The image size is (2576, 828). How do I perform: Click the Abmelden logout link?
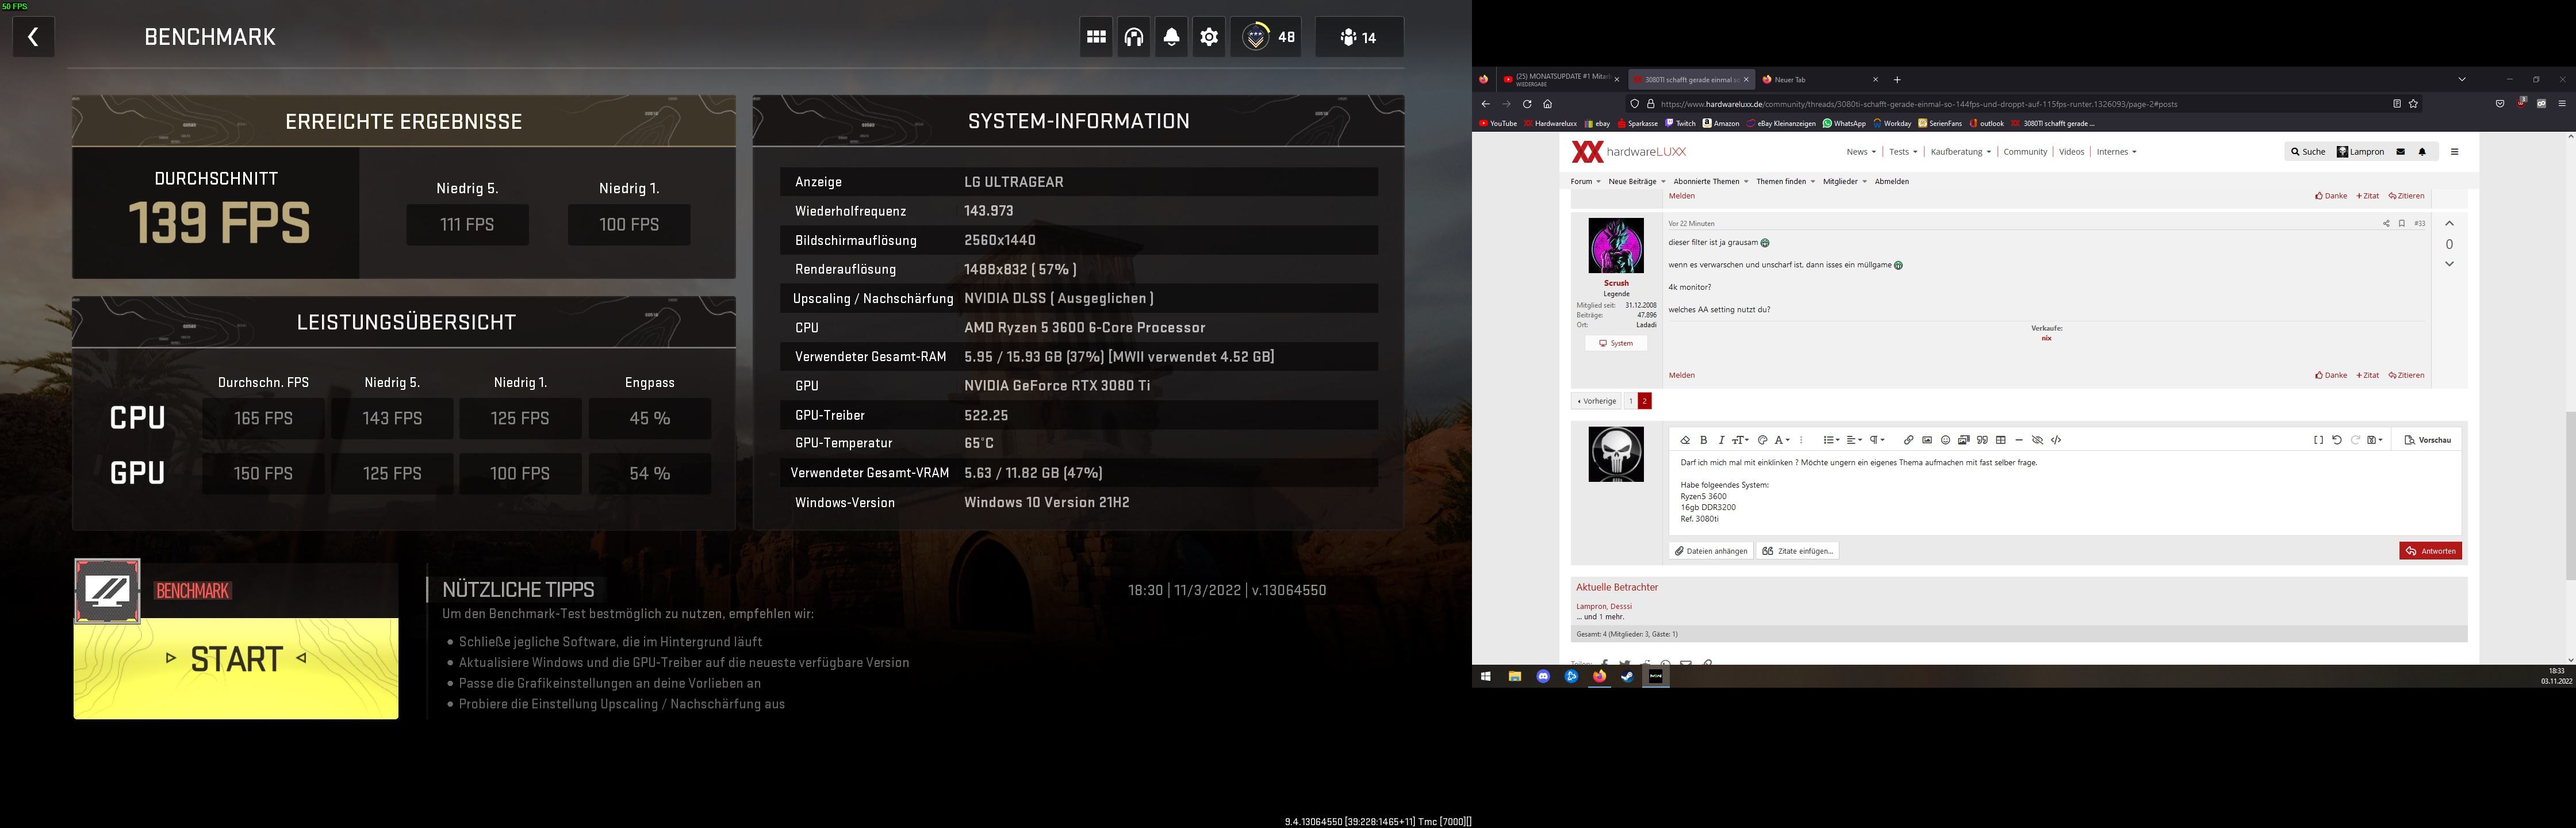point(1891,182)
